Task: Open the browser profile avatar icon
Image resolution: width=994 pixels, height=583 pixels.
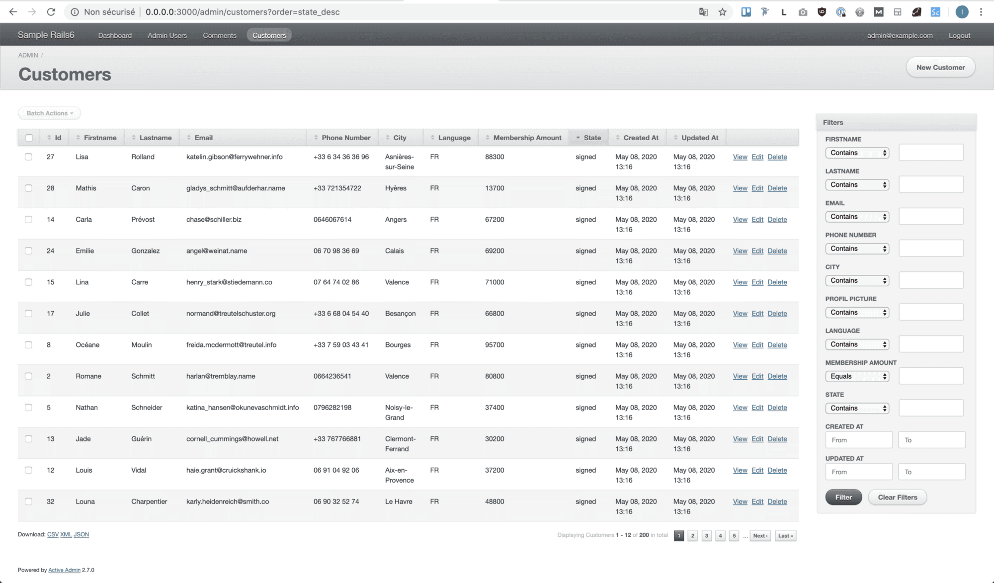Action: tap(962, 11)
